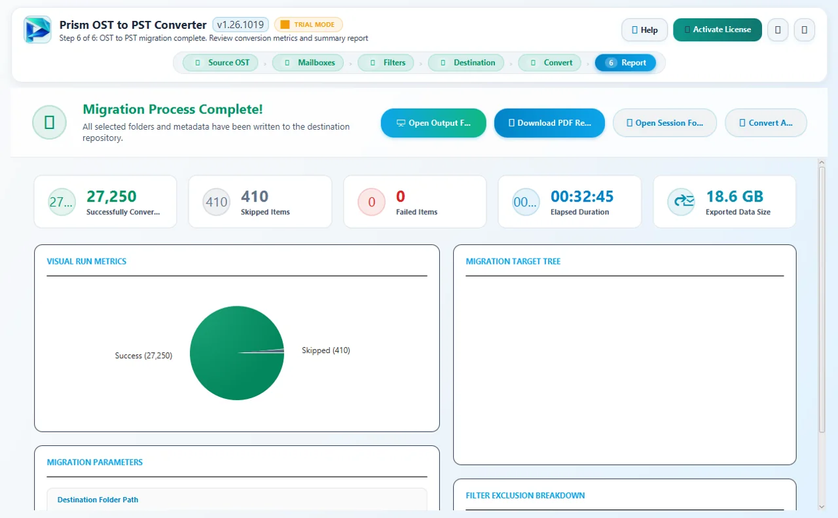Jump to the Filters step
Screen dimensions: 838x518
click(386, 63)
